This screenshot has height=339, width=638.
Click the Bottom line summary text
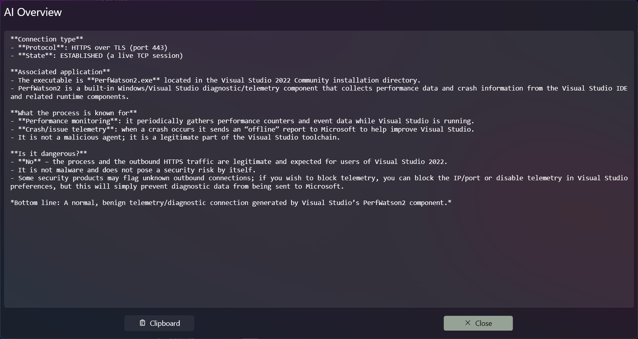(231, 203)
